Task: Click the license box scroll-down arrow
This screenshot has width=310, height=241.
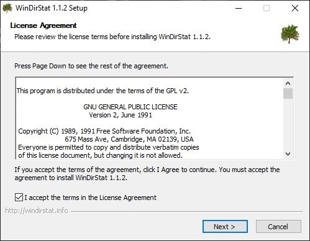Action: pyautogui.click(x=288, y=154)
